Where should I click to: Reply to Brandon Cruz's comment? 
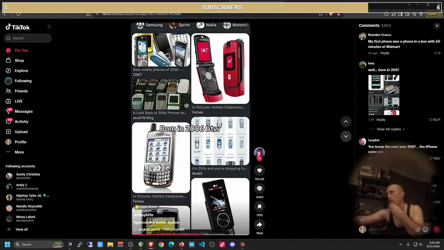[x=385, y=53]
